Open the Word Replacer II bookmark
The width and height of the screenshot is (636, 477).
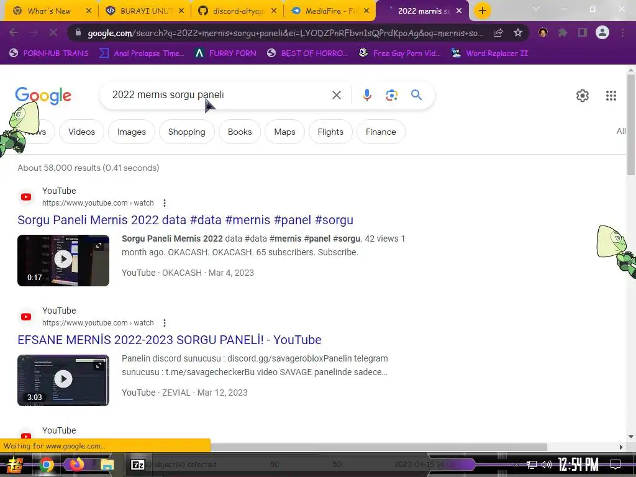point(490,53)
